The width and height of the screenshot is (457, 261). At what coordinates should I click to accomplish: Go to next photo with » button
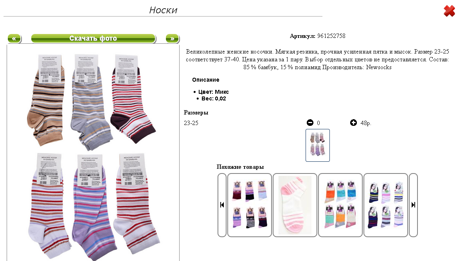(x=172, y=38)
